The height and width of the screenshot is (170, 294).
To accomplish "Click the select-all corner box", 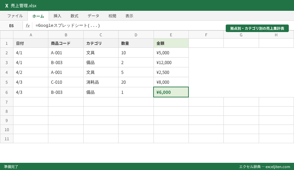I will (x=7, y=35).
